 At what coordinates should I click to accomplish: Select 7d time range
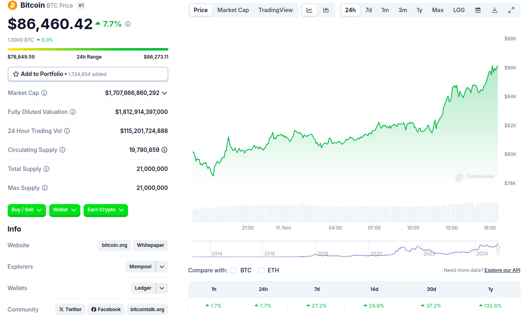point(369,10)
